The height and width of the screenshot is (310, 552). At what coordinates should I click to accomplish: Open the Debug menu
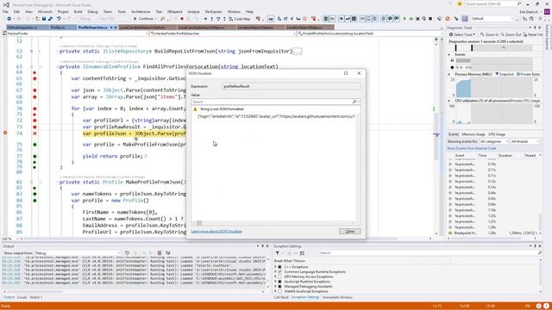92,11
